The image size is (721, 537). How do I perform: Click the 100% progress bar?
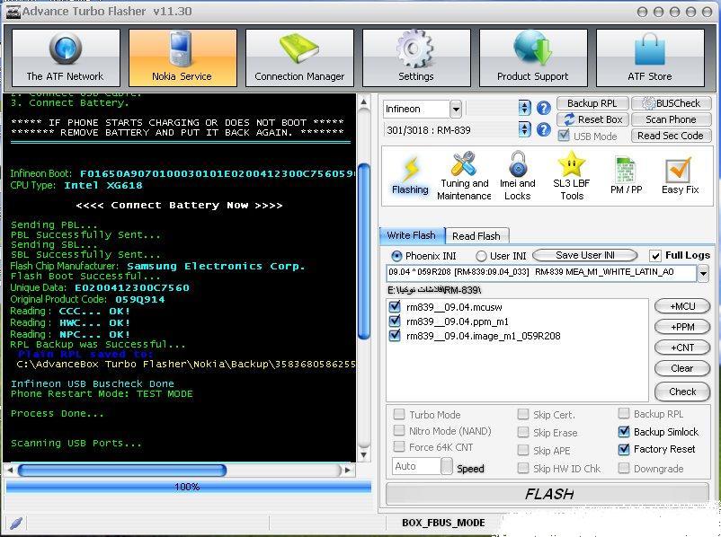tap(189, 487)
